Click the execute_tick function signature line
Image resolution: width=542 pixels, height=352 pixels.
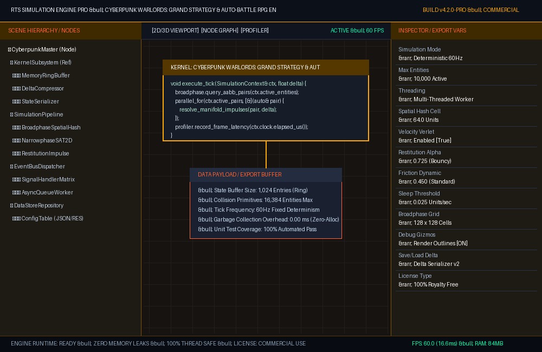tap(238, 83)
